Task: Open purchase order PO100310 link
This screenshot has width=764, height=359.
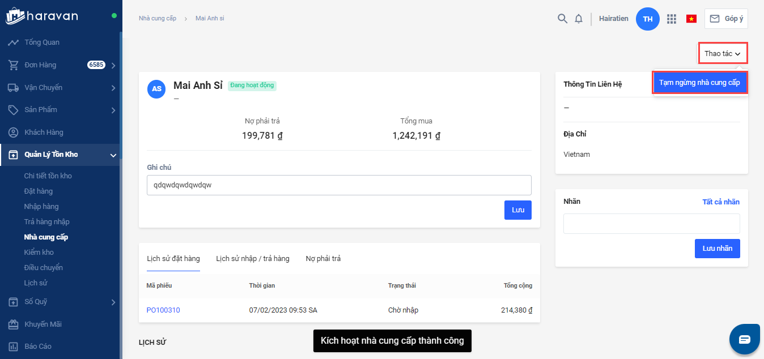Action: pos(163,310)
